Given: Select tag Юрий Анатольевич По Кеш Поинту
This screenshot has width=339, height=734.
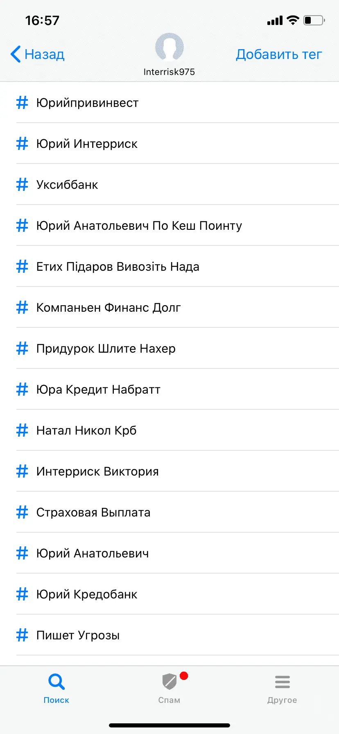Looking at the screenshot, I should (139, 226).
